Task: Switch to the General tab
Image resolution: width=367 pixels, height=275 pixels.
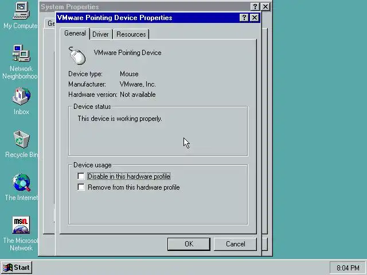Action: 75,33
